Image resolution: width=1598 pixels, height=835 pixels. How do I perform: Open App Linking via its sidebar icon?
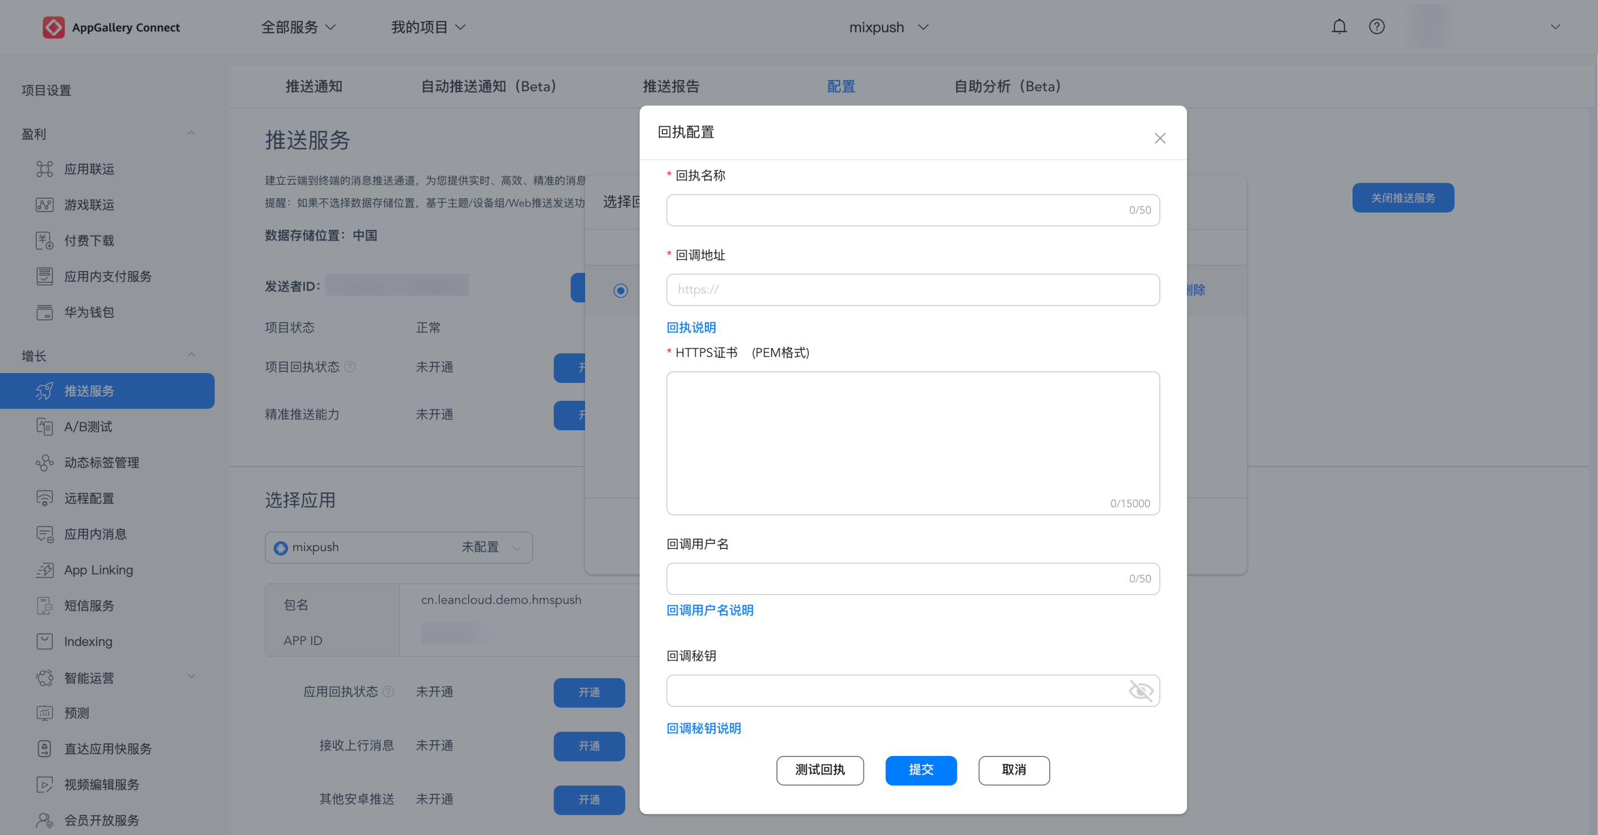[x=45, y=570]
